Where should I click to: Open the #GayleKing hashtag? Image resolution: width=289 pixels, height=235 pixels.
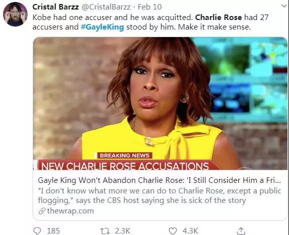(x=102, y=27)
